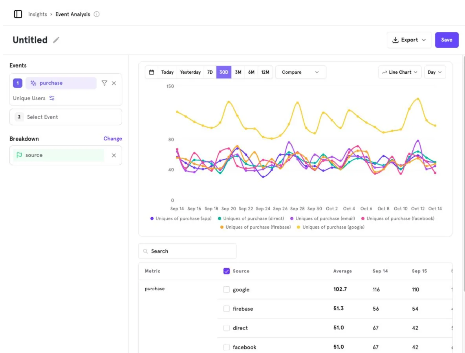Filter the purchase event with funnel icon

pos(104,83)
